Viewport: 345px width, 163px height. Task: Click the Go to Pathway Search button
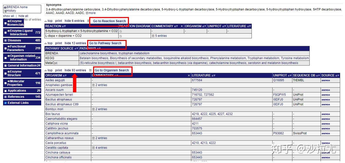point(105,43)
